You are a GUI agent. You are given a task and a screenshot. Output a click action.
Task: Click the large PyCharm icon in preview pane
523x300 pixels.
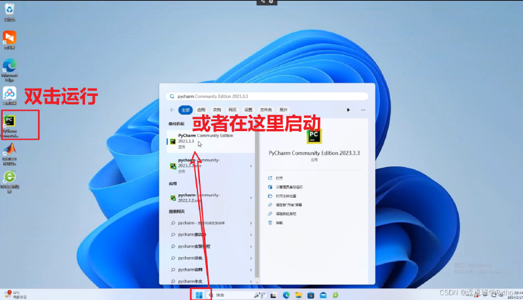tap(314, 136)
